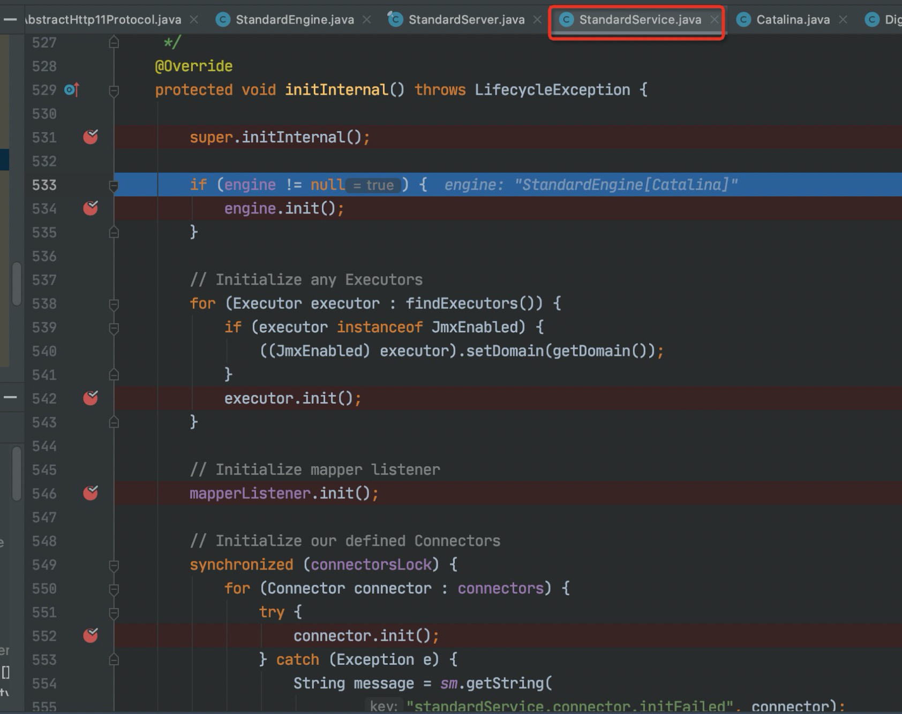Click the minimize dash icon beside line 542
The image size is (902, 714).
click(x=10, y=397)
